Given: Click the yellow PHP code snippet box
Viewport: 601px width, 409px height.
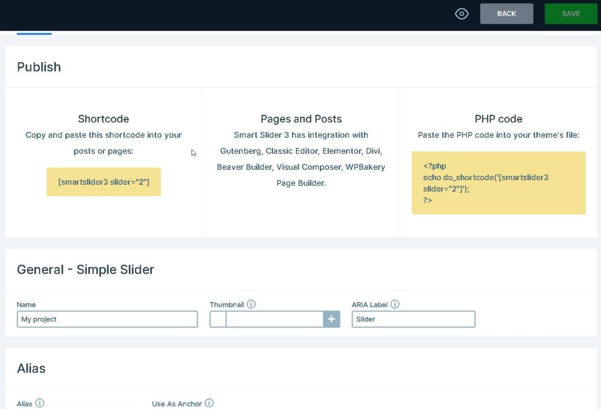Looking at the screenshot, I should point(498,183).
